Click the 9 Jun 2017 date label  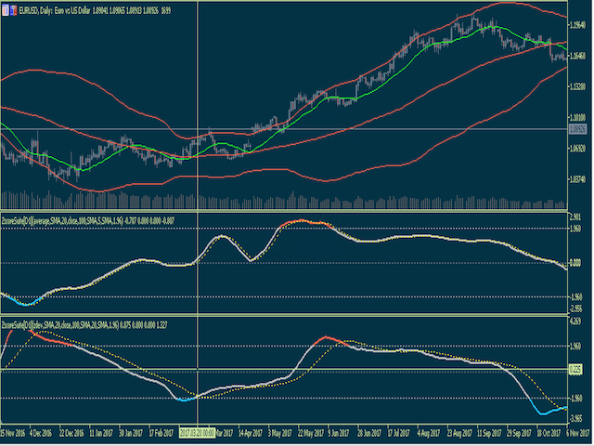pos(339,433)
